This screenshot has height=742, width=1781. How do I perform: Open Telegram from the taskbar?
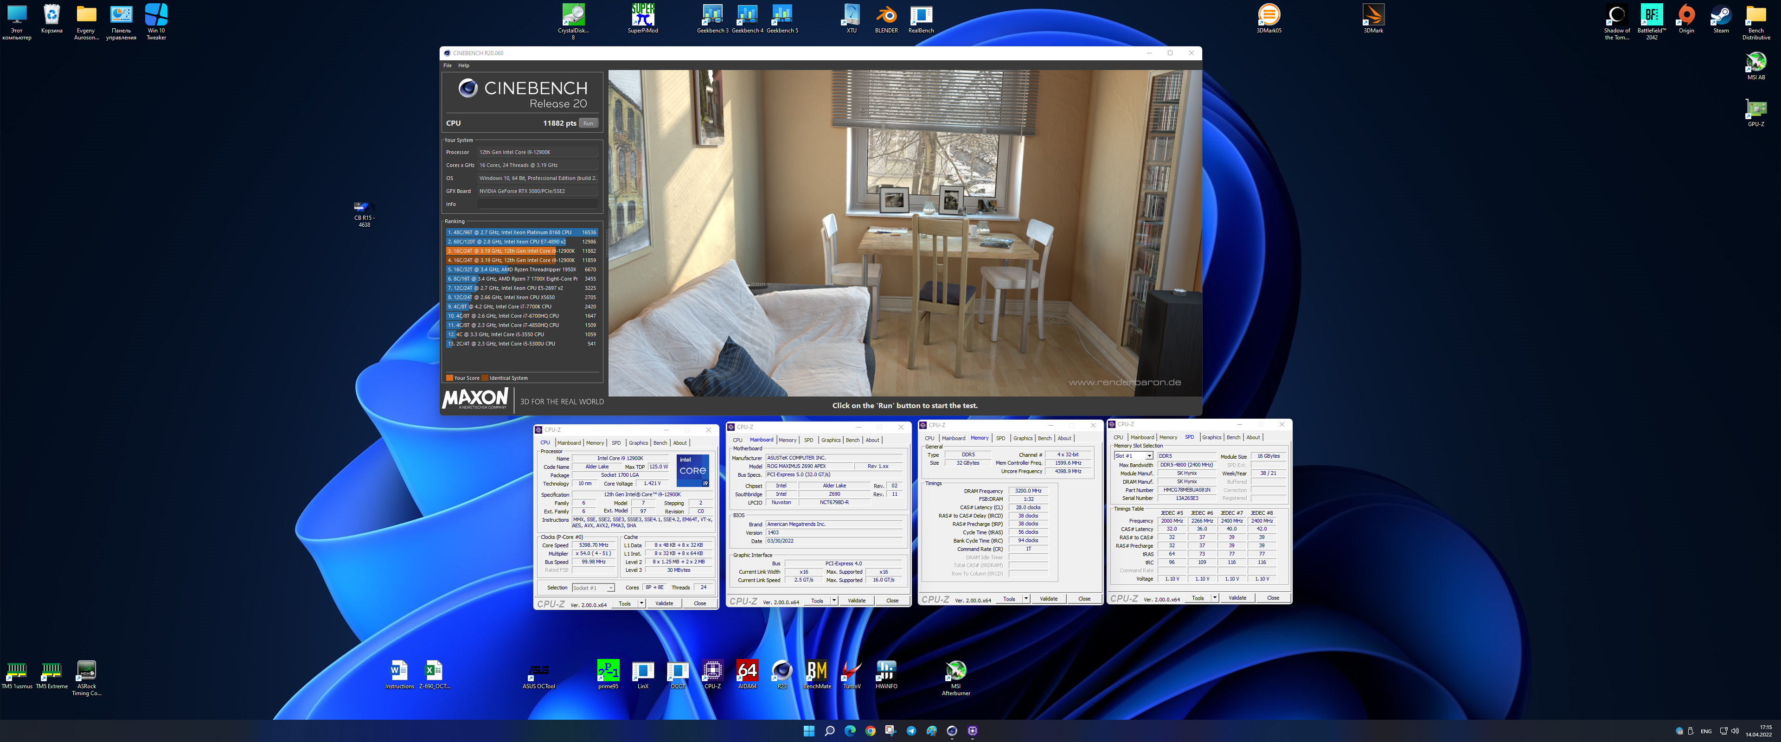[910, 731]
